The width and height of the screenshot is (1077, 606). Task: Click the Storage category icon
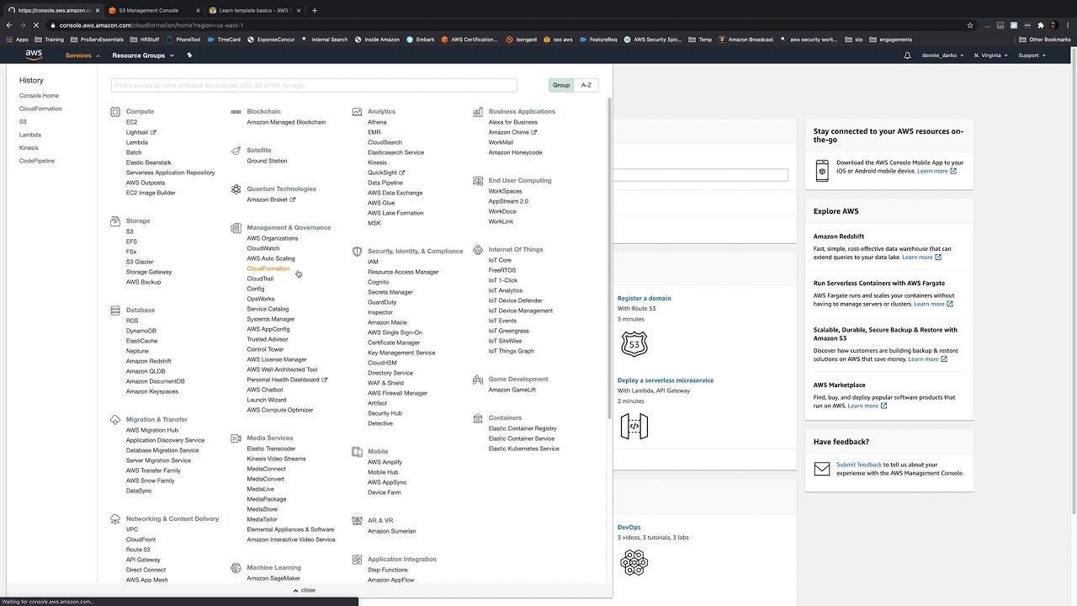tap(115, 221)
